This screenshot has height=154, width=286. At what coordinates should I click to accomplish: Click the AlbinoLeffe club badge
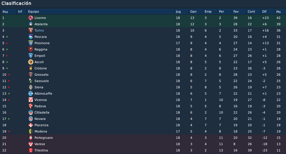(31, 93)
